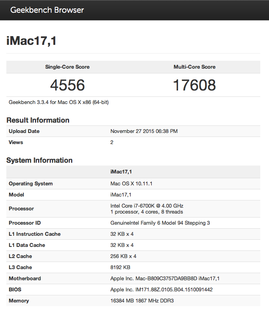Click the Single-Core Score label

[67, 67]
